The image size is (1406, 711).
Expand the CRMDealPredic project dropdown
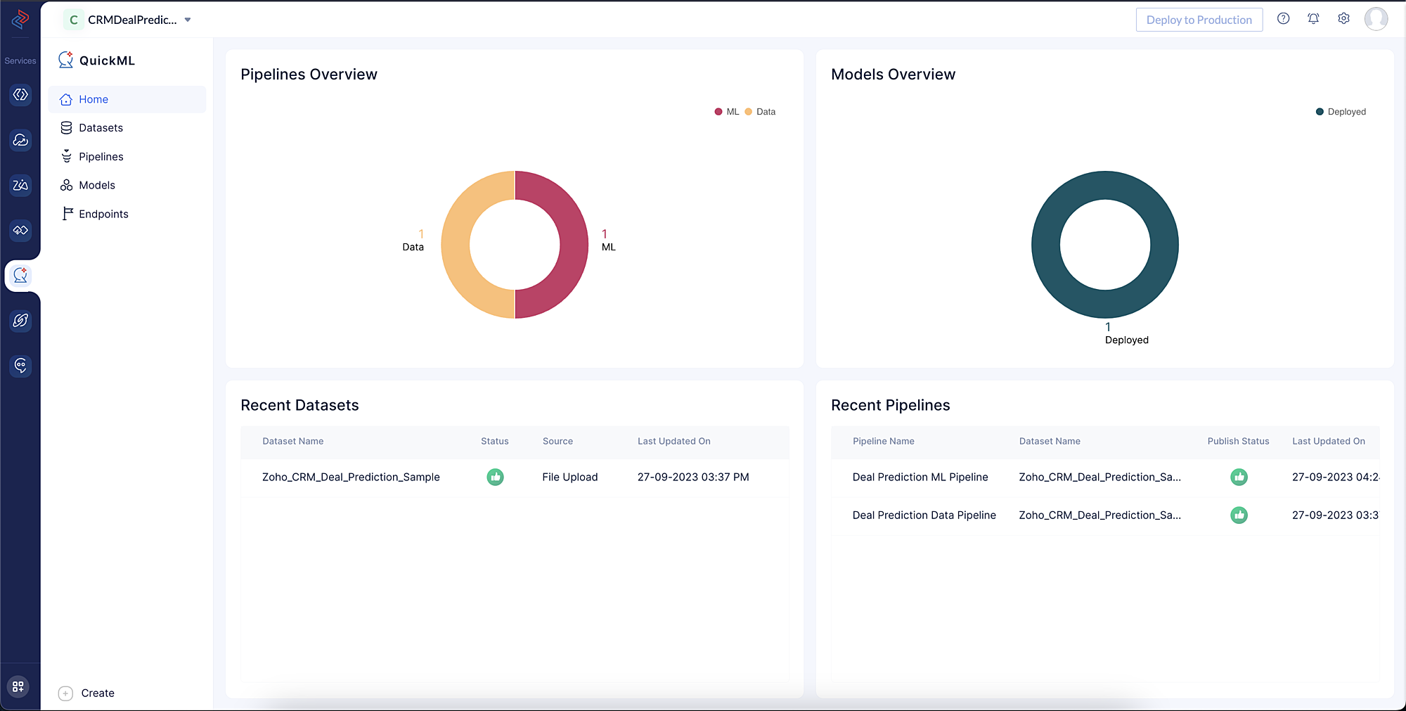(188, 20)
